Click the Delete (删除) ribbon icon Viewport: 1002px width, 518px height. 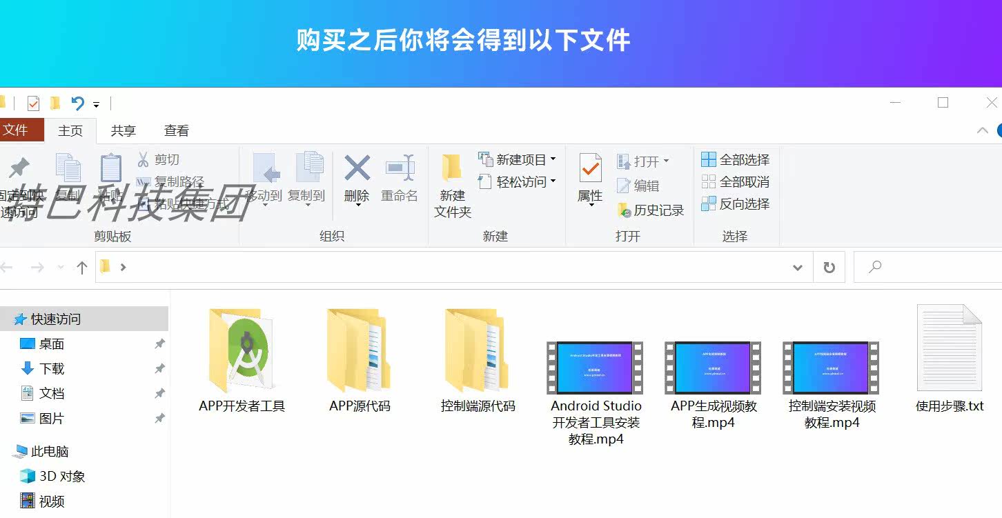click(x=357, y=168)
